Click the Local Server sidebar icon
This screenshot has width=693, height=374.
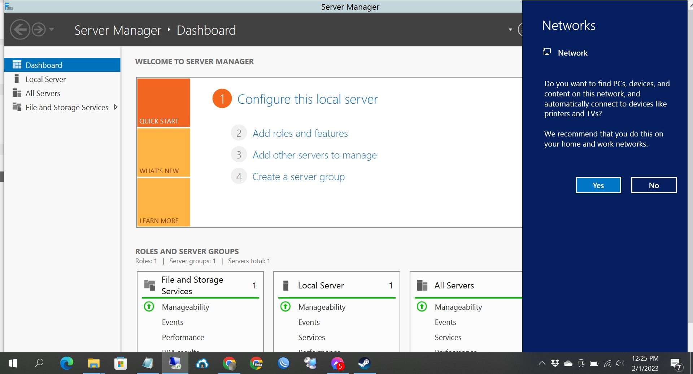point(17,79)
